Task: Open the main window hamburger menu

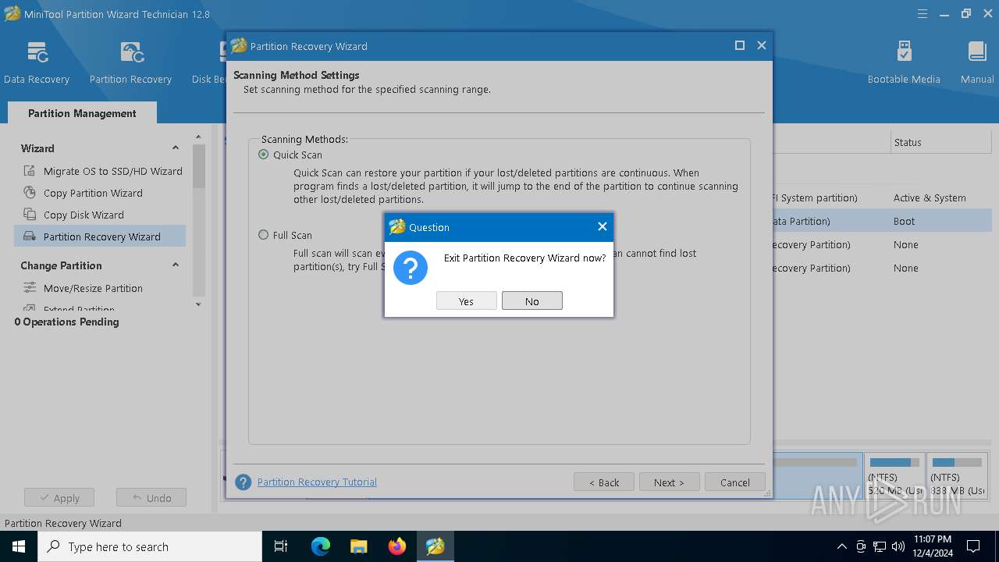Action: point(923,13)
